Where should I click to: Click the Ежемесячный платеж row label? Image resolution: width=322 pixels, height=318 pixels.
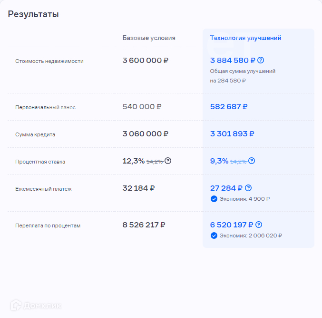(x=43, y=189)
